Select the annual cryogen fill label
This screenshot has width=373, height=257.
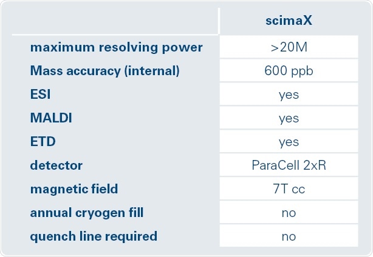87,213
